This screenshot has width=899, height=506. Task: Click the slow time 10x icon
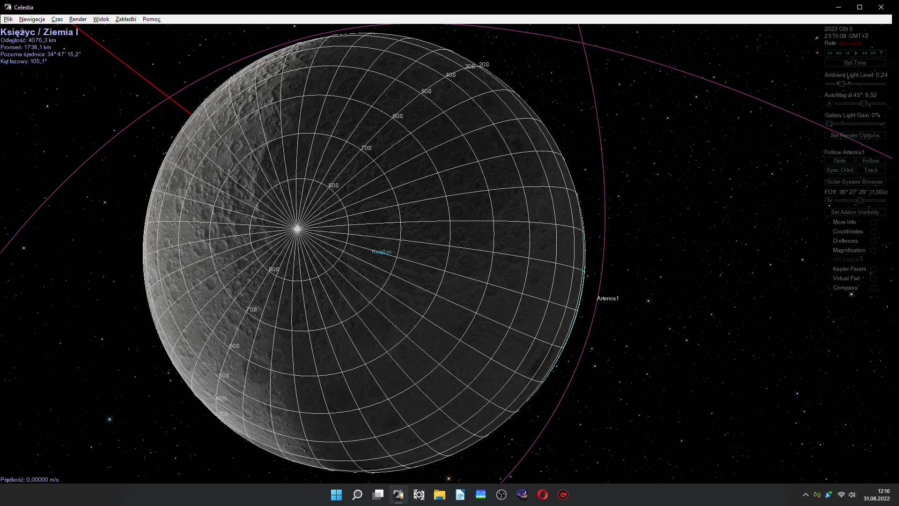(839, 53)
